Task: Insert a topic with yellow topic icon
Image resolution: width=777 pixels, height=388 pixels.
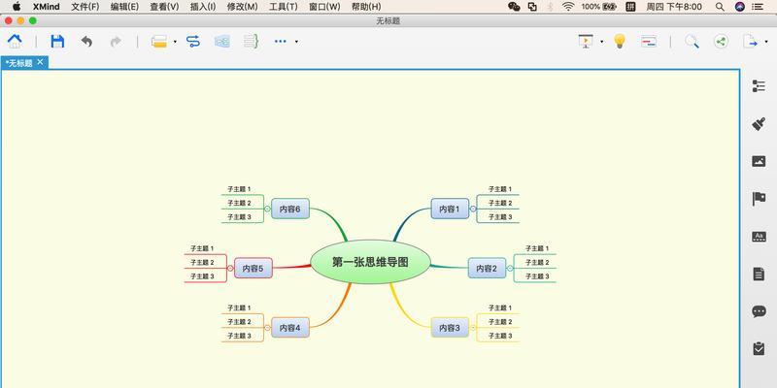Action: (x=159, y=42)
